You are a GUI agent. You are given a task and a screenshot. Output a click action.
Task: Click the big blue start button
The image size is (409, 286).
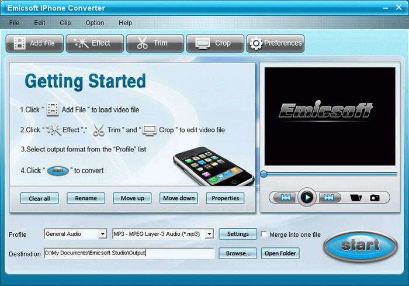(361, 246)
